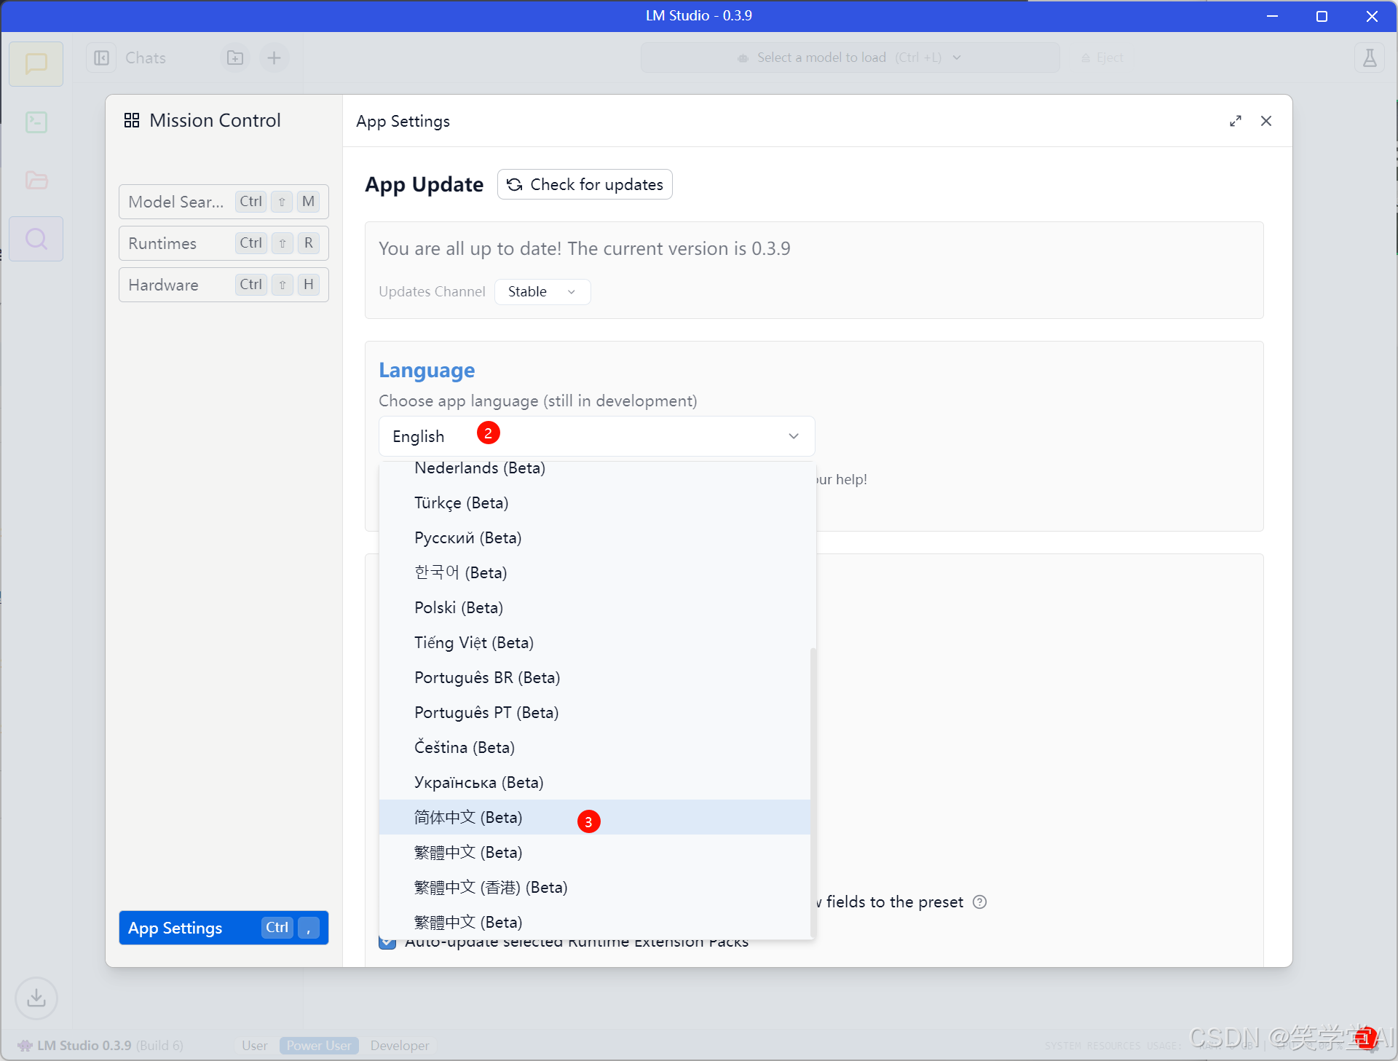Open the Select a model to load dropdown

[x=849, y=58]
